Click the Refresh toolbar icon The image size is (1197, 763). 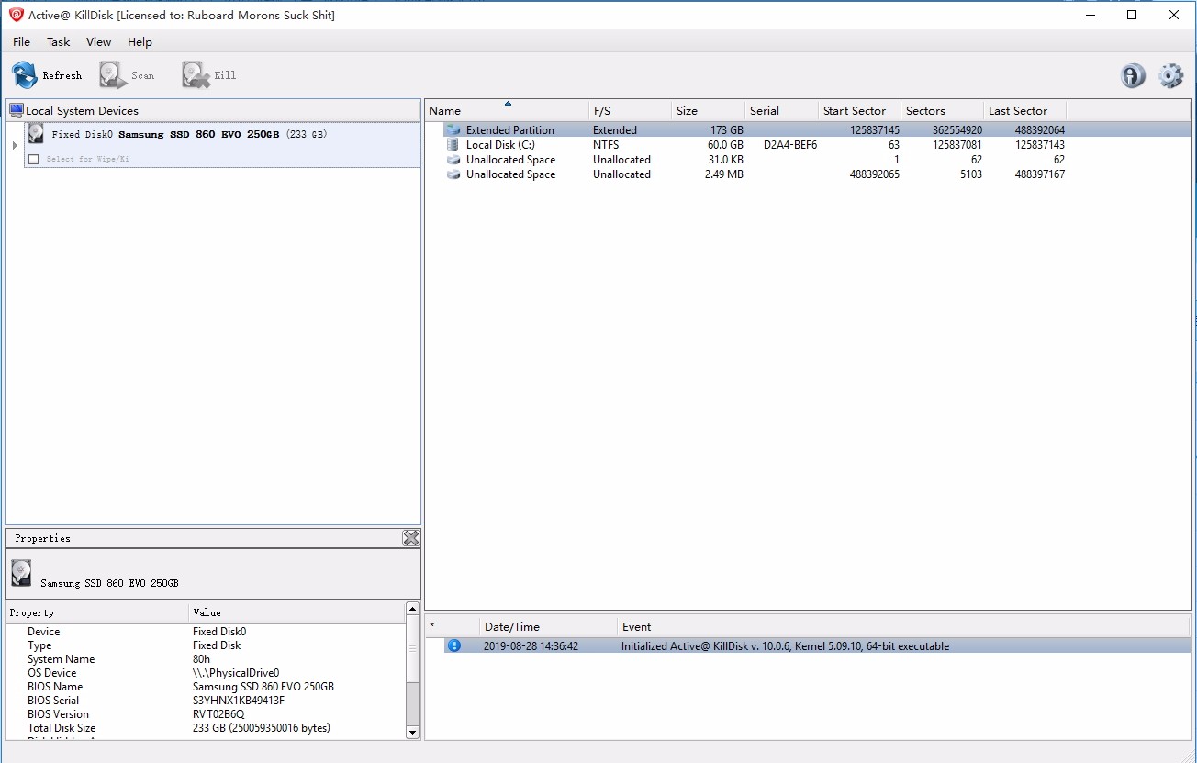(25, 75)
